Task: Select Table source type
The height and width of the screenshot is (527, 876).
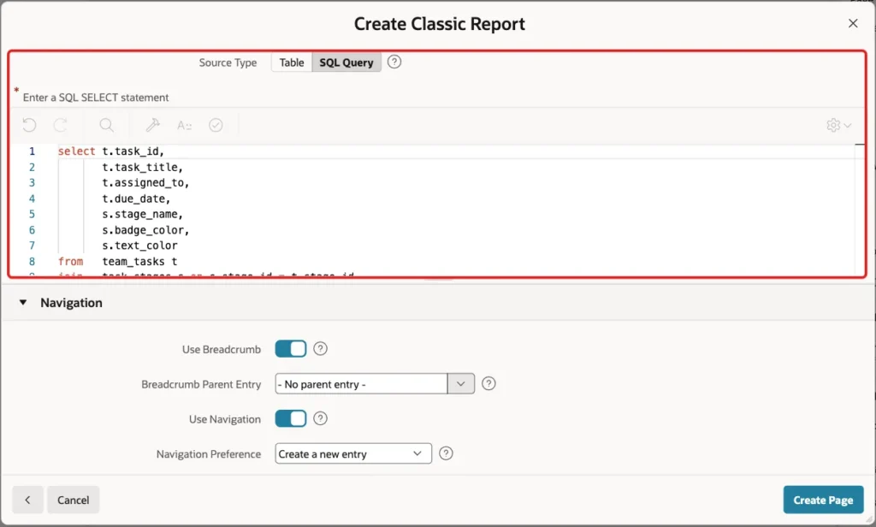Action: point(292,62)
